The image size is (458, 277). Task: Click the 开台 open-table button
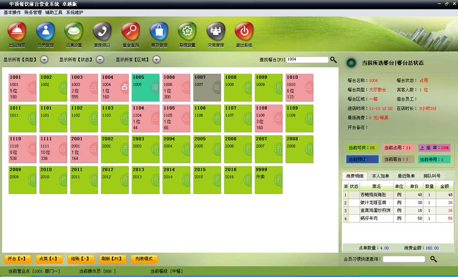coord(17,259)
